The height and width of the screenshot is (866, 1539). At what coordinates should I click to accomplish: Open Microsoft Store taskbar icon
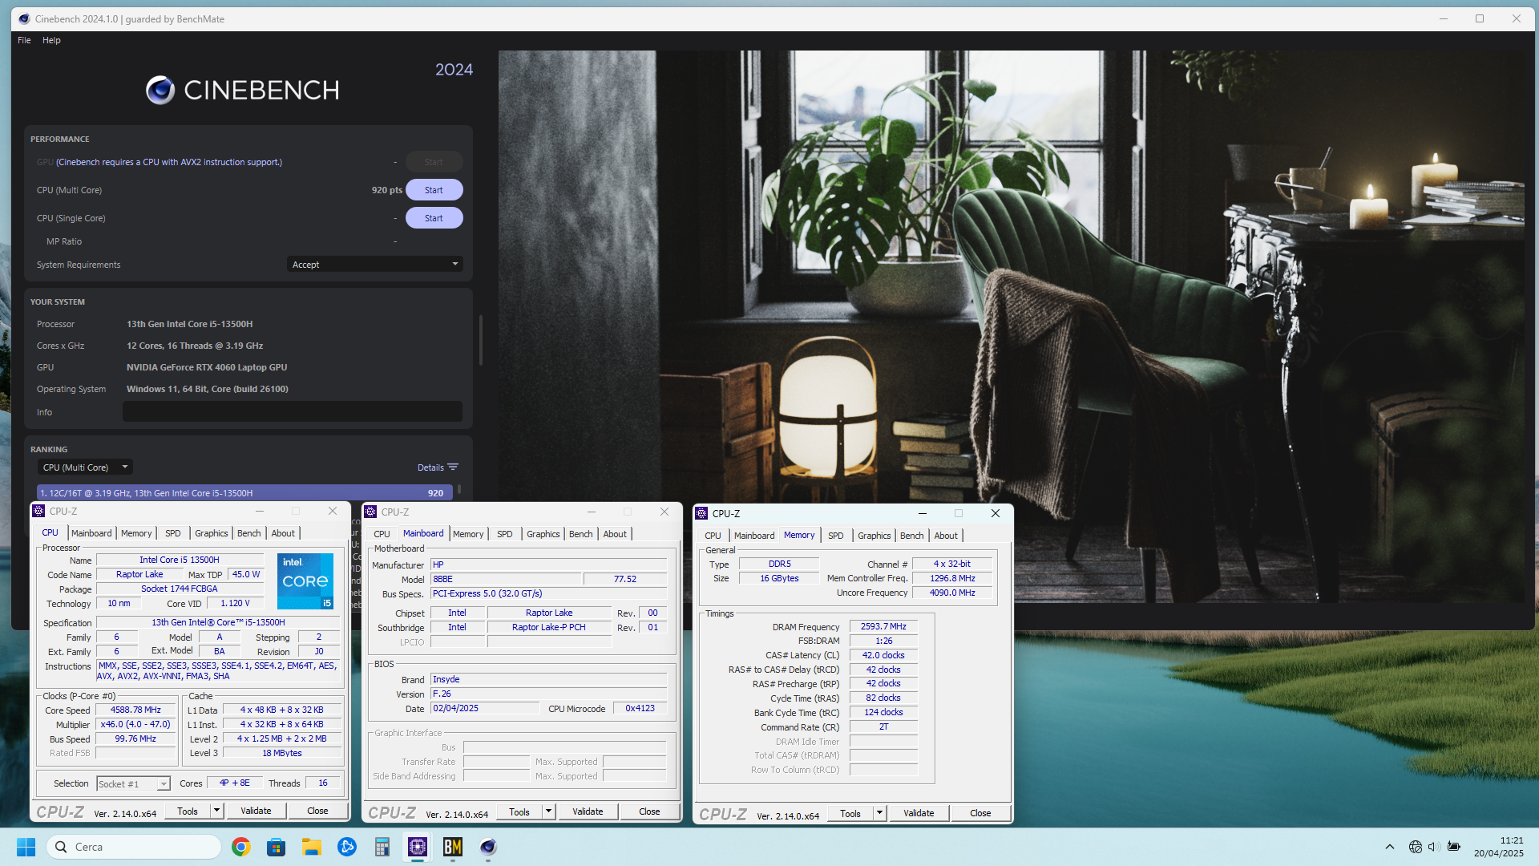pos(276,847)
